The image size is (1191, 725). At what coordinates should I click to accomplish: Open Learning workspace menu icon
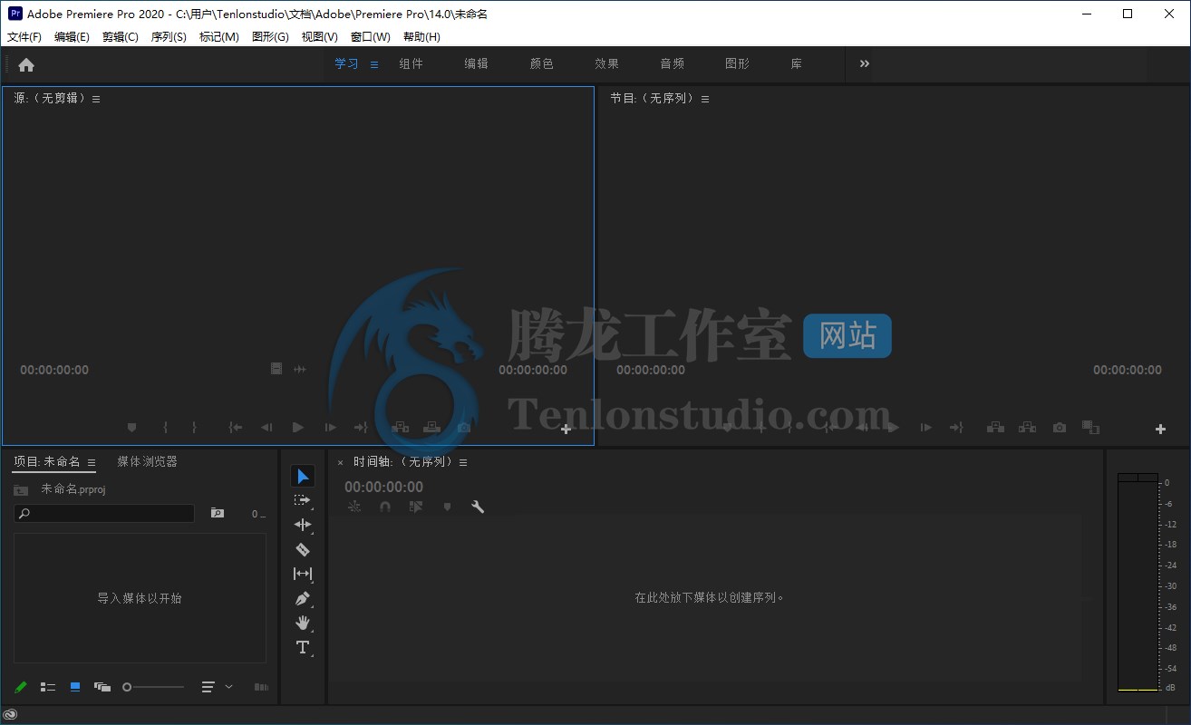374,64
